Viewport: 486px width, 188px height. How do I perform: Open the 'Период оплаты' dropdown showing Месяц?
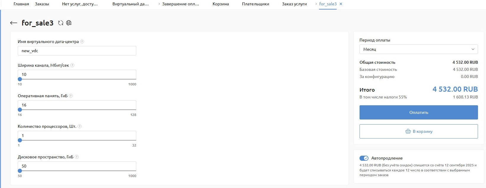point(418,49)
